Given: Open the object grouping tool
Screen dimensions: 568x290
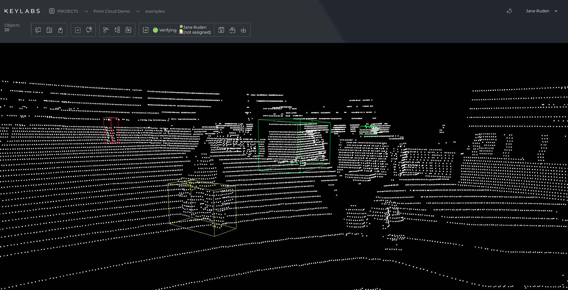Looking at the screenshot, I should point(106,30).
